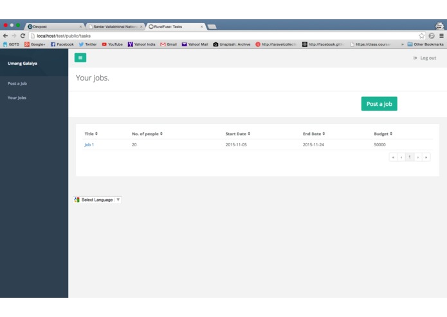The image size is (447, 317).
Task: Open the Select Language dropdown
Action: pos(97,200)
